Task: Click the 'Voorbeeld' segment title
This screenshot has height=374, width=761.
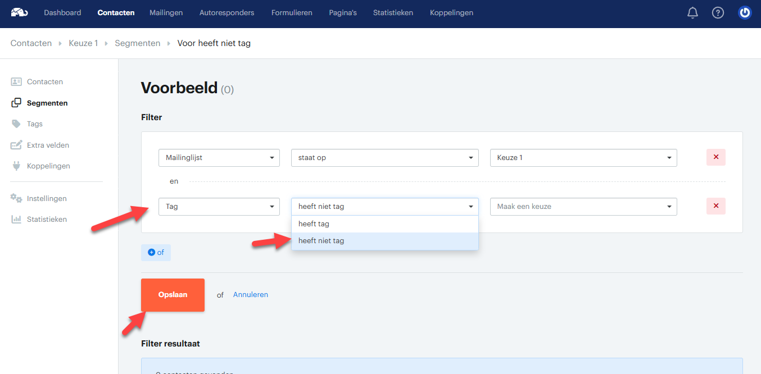Action: pos(179,88)
